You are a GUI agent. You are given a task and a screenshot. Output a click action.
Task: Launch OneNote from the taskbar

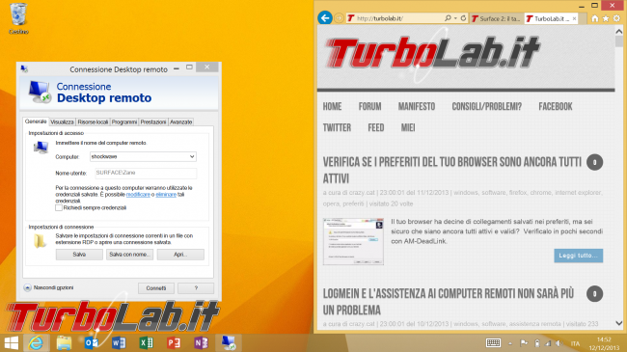tap(202, 342)
